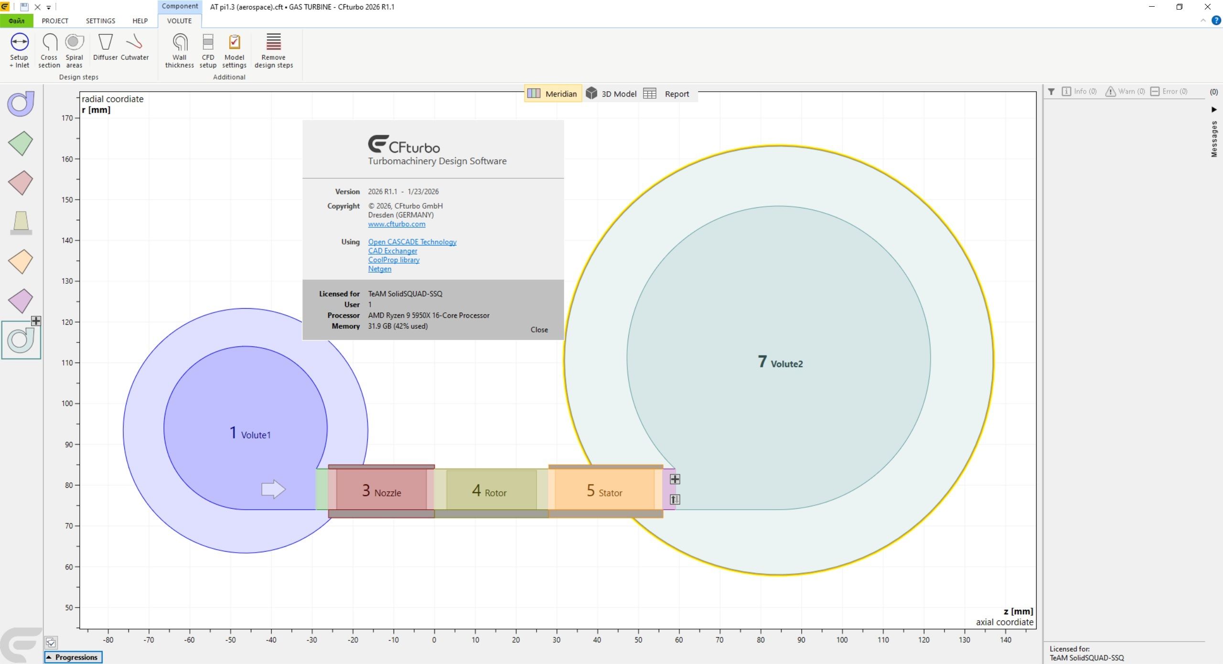This screenshot has width=1223, height=664.
Task: Expand the Messages side panel arrow
Action: tap(1214, 109)
